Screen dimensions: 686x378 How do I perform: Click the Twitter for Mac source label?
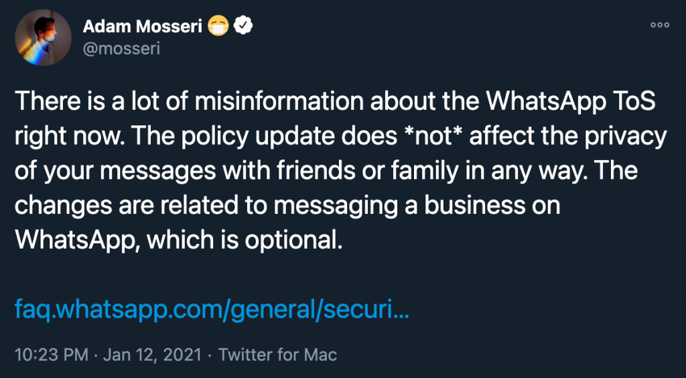point(277,355)
